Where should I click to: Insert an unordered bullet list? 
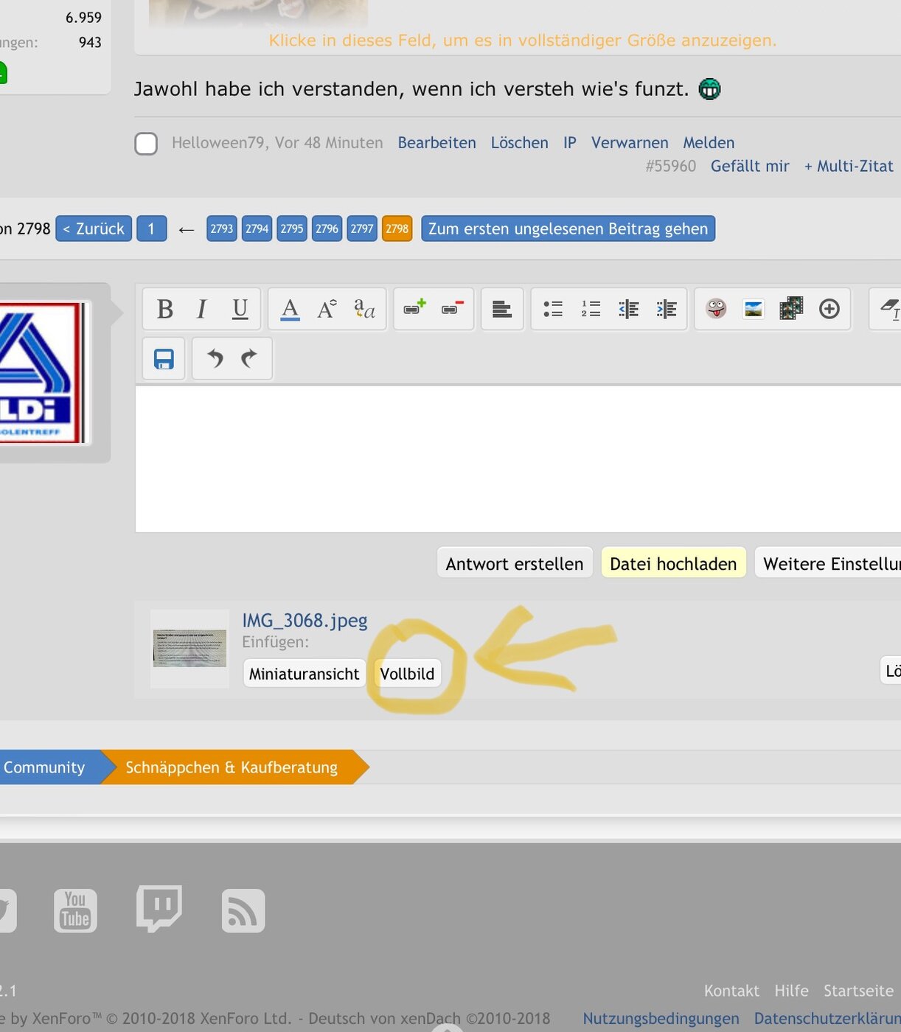pos(553,309)
